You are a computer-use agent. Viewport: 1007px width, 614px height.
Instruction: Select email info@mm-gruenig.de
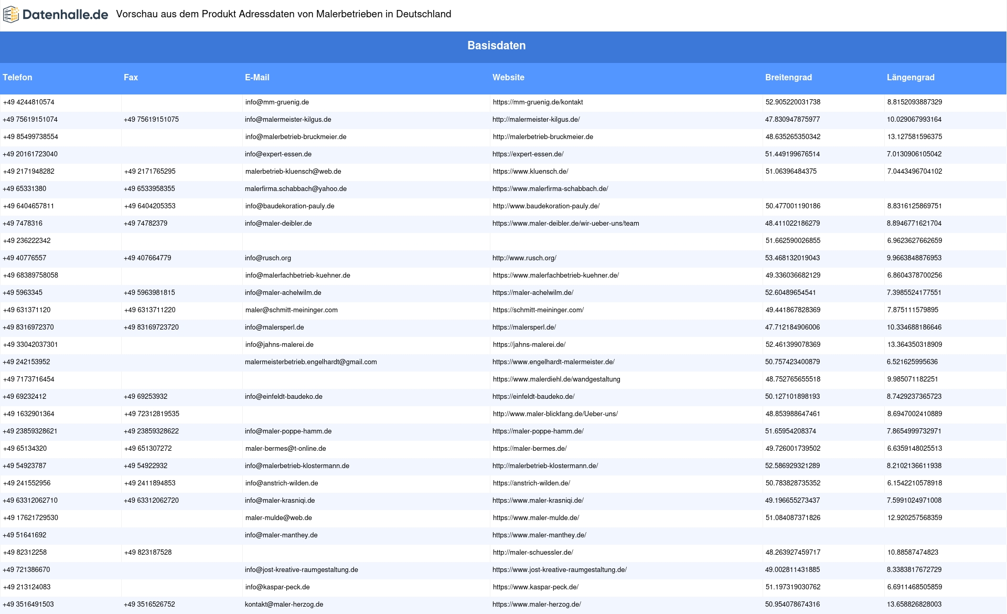[x=277, y=102]
